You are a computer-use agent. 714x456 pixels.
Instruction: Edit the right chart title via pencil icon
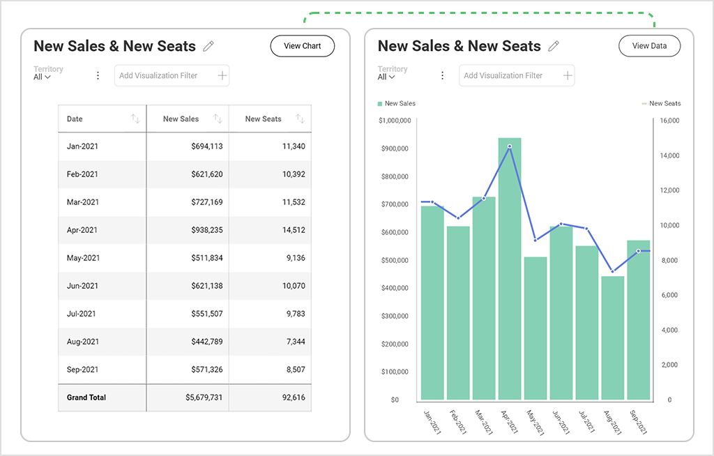pos(554,45)
